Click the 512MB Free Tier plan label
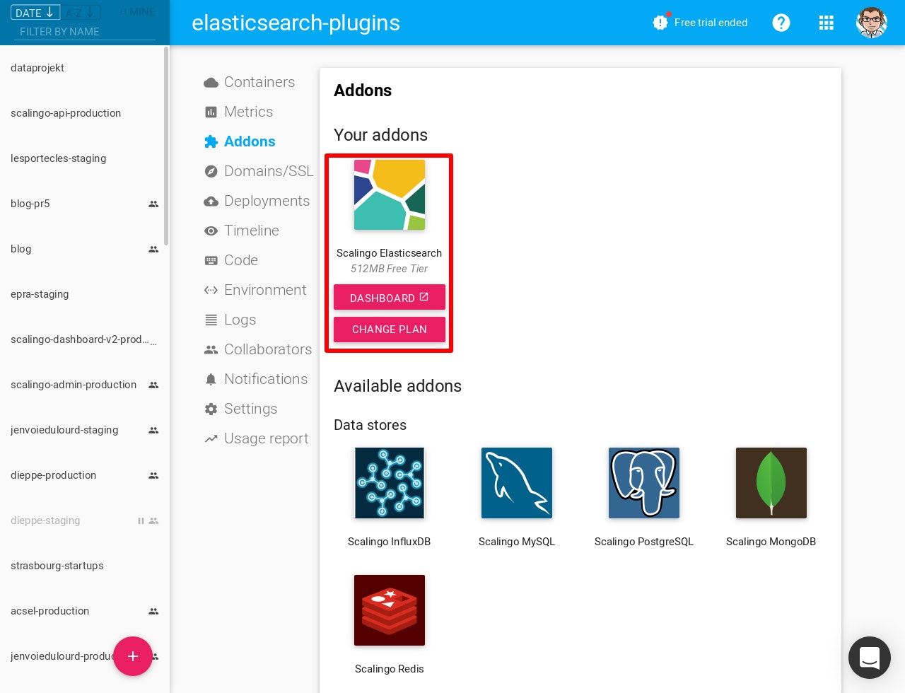The width and height of the screenshot is (905, 693). pos(390,269)
